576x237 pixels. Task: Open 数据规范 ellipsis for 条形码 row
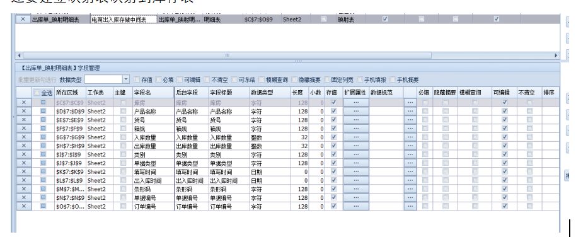tap(410, 189)
